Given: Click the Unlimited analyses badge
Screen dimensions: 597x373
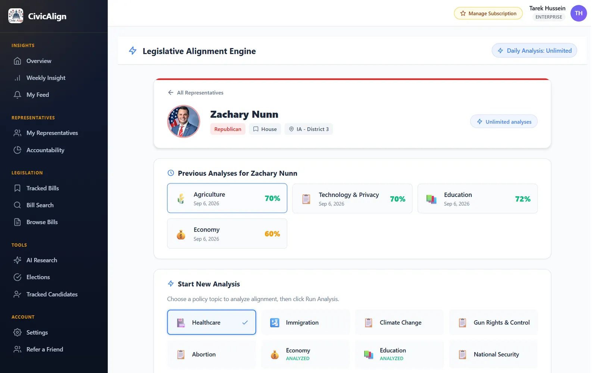Looking at the screenshot, I should pyautogui.click(x=504, y=122).
